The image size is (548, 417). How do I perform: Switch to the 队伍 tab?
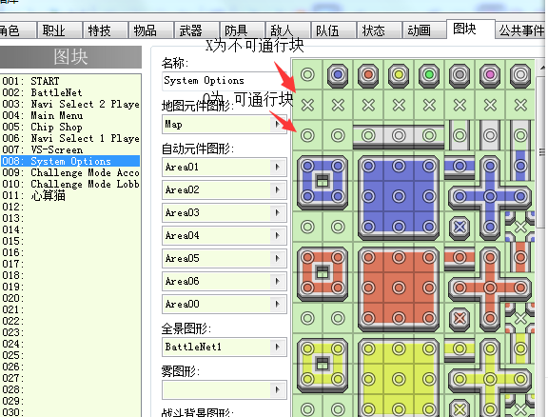tap(333, 30)
